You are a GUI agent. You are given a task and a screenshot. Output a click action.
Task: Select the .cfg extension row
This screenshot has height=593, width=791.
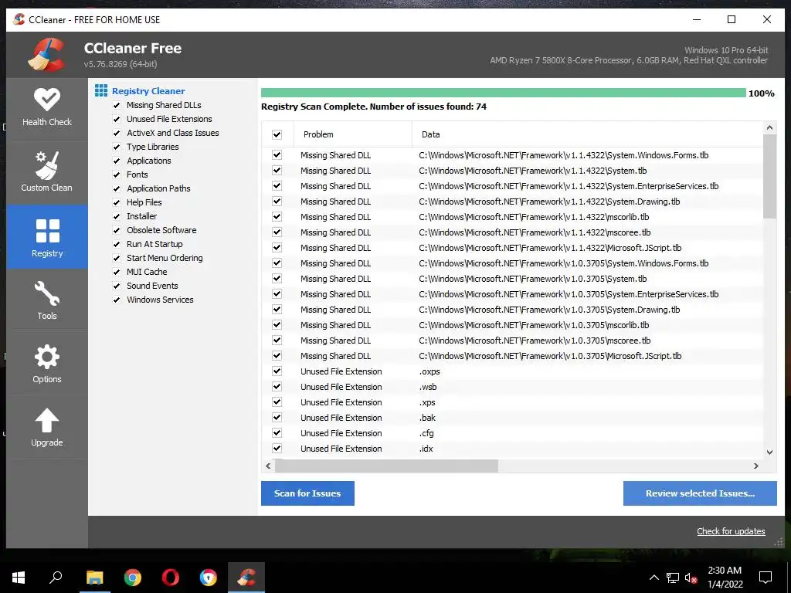pyautogui.click(x=512, y=433)
